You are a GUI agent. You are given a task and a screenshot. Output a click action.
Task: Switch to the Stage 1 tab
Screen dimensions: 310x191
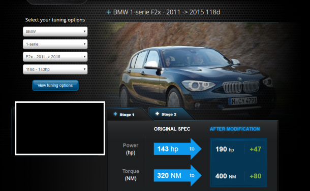coord(127,114)
